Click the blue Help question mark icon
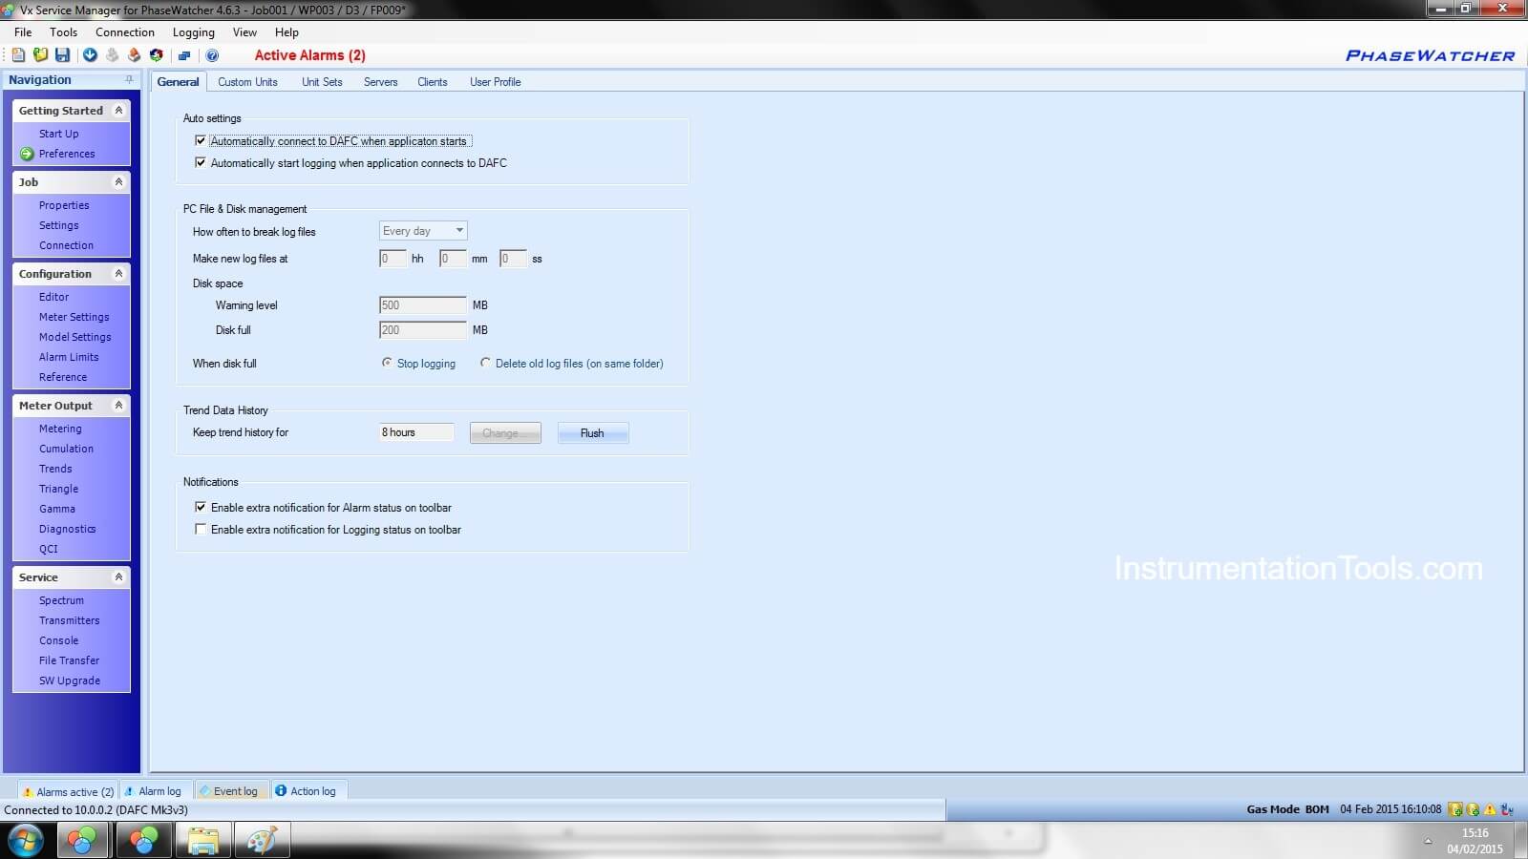Viewport: 1528px width, 859px height. (212, 55)
